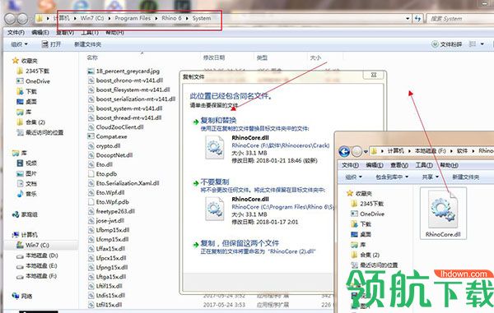Choose 不要复制 to skip copying

click(x=215, y=182)
